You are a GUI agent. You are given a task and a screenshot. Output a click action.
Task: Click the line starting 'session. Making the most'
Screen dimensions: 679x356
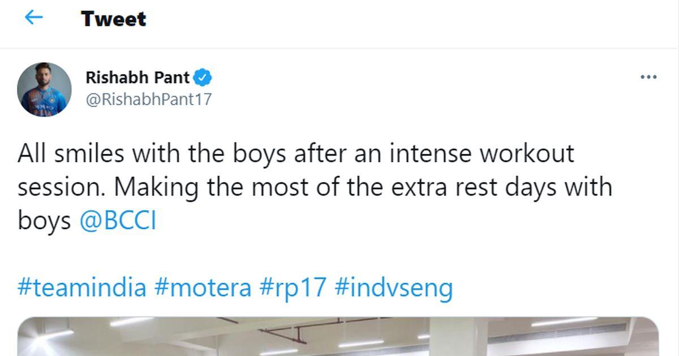pyautogui.click(x=315, y=187)
